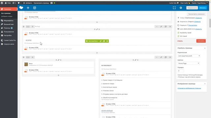
Task: Change status via Изменить link
Action: (198, 18)
